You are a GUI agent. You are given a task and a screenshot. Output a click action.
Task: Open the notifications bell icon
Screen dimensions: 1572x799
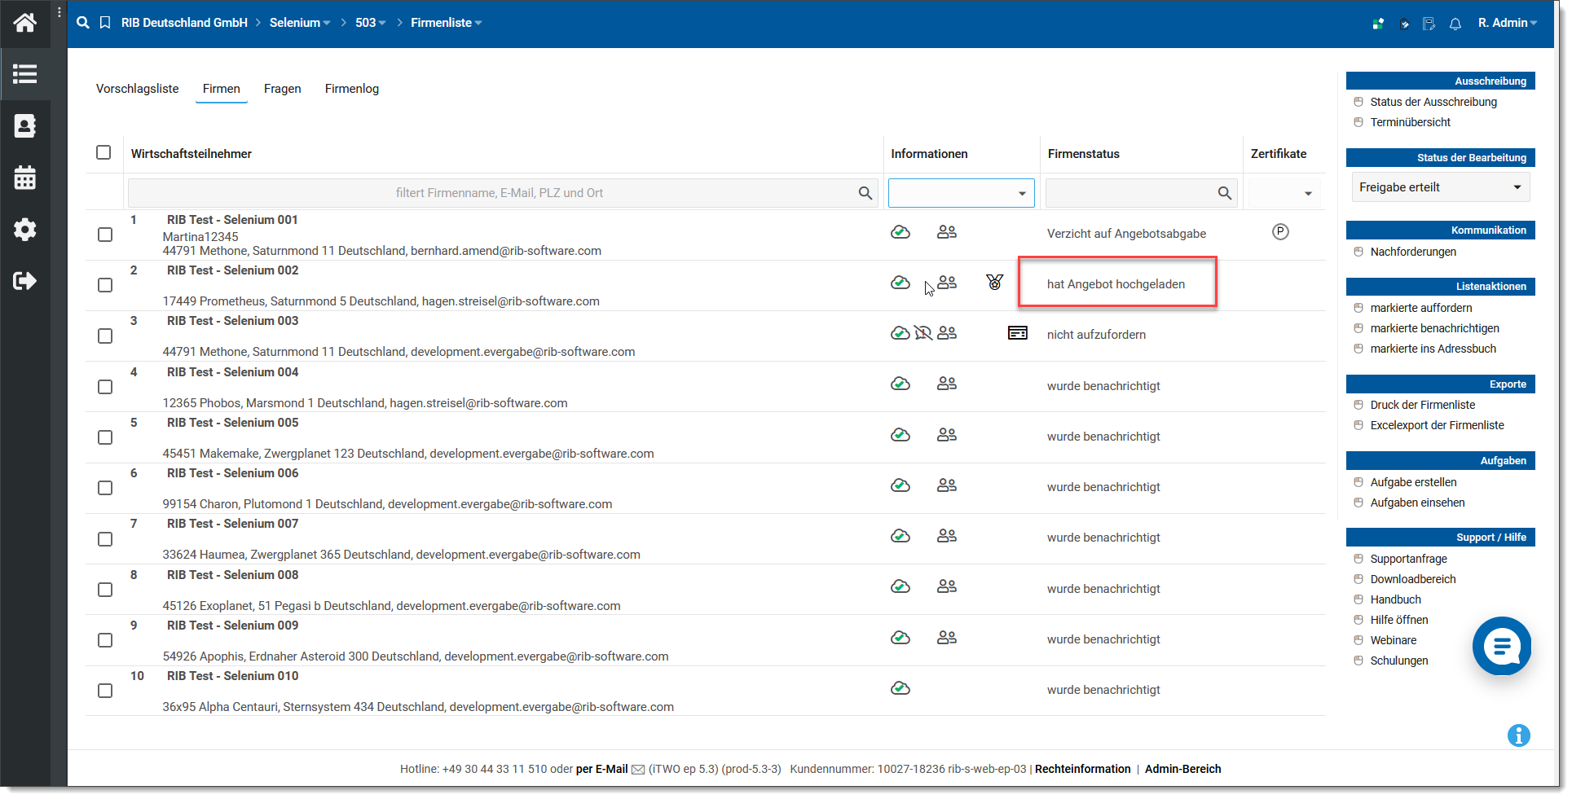click(x=1455, y=24)
